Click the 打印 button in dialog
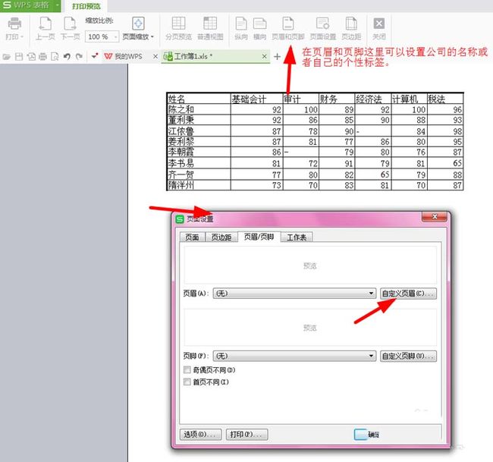493x462 pixels. [x=246, y=435]
